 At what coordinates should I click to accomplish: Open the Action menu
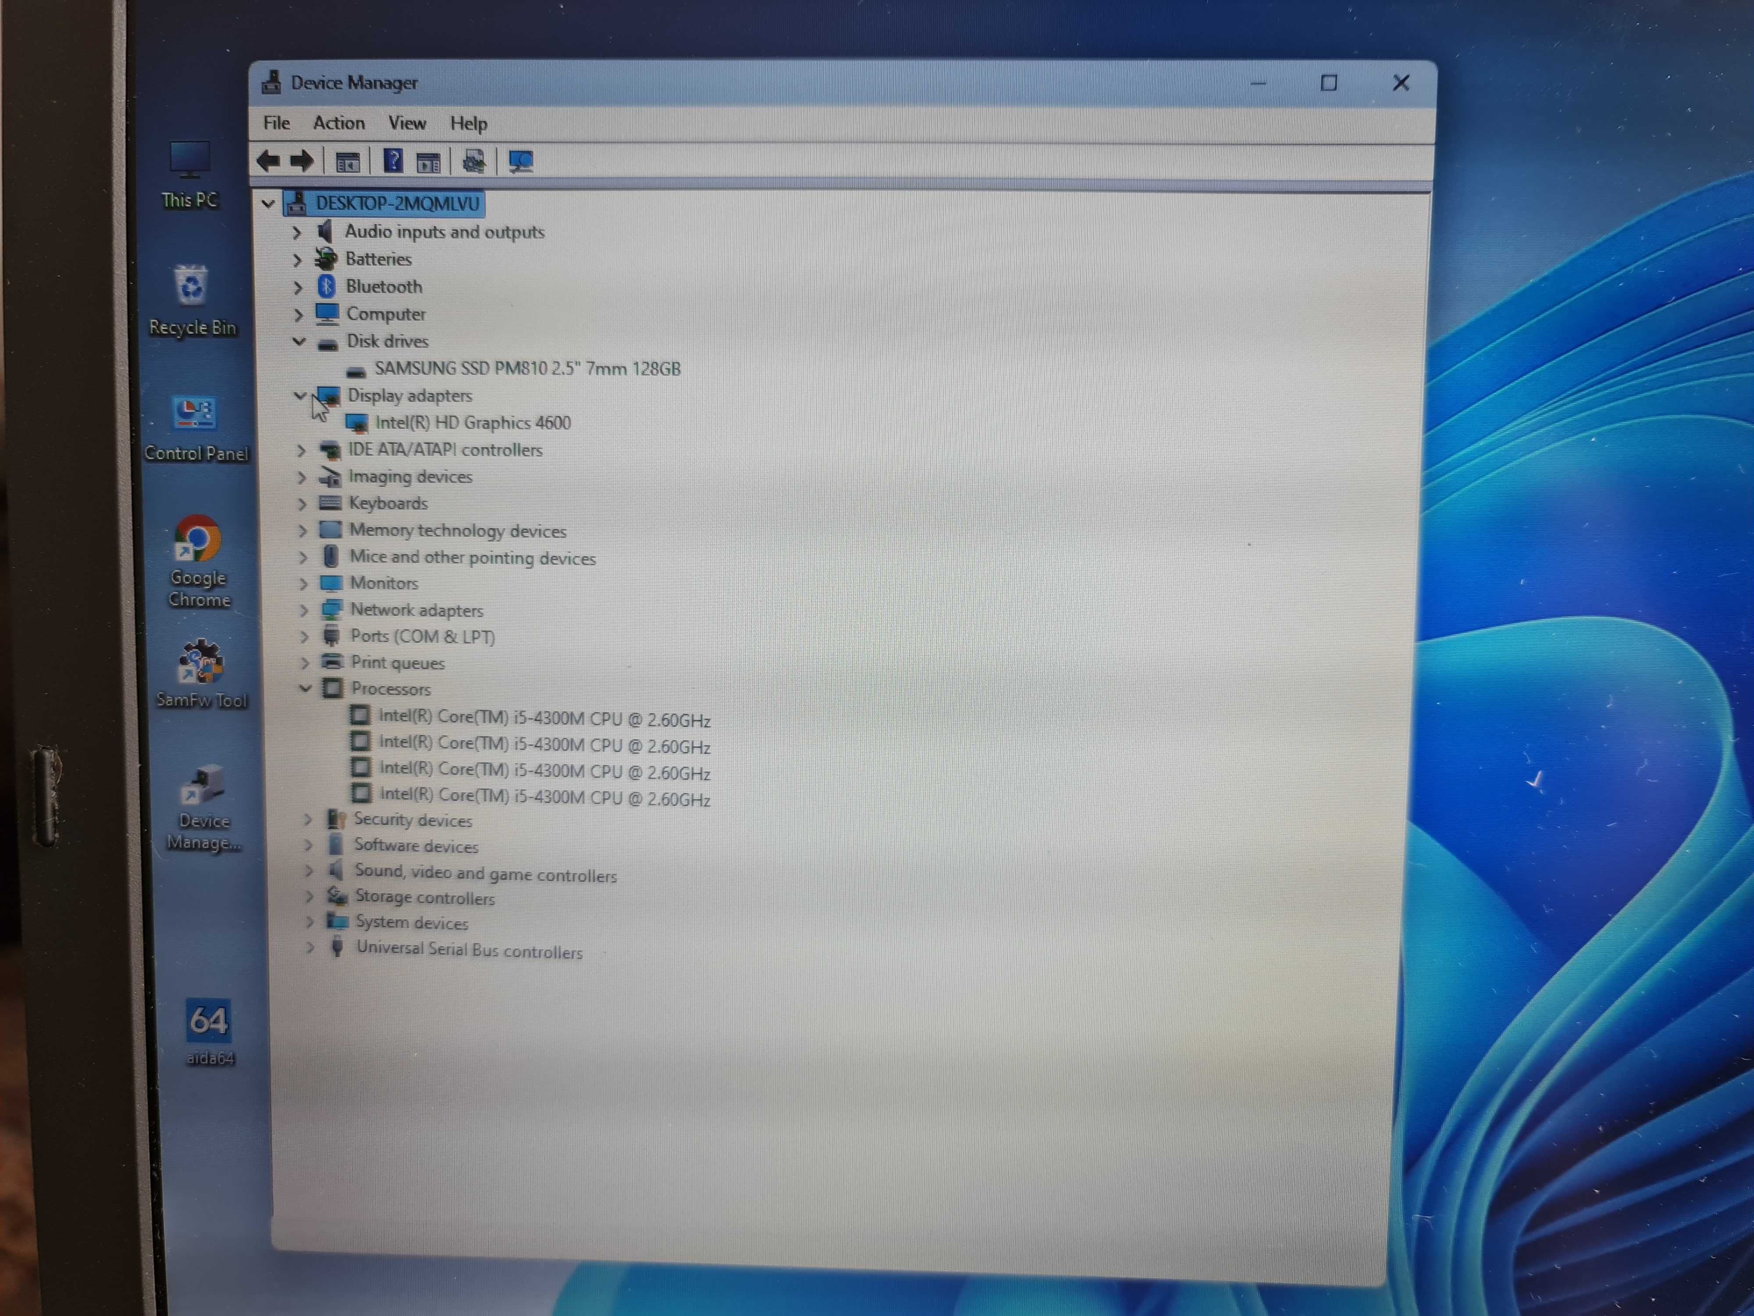coord(339,123)
